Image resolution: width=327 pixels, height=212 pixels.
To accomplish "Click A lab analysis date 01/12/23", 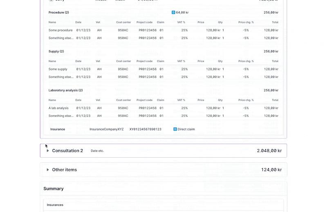I will [x=83, y=108].
